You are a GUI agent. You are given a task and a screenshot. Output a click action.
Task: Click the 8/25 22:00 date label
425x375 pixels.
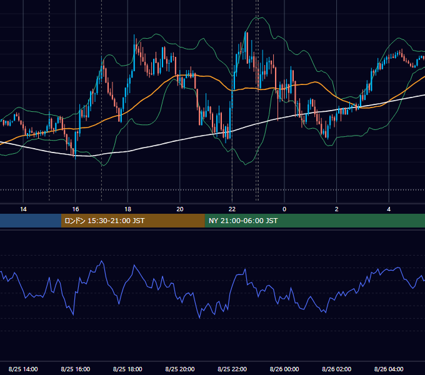(x=232, y=369)
